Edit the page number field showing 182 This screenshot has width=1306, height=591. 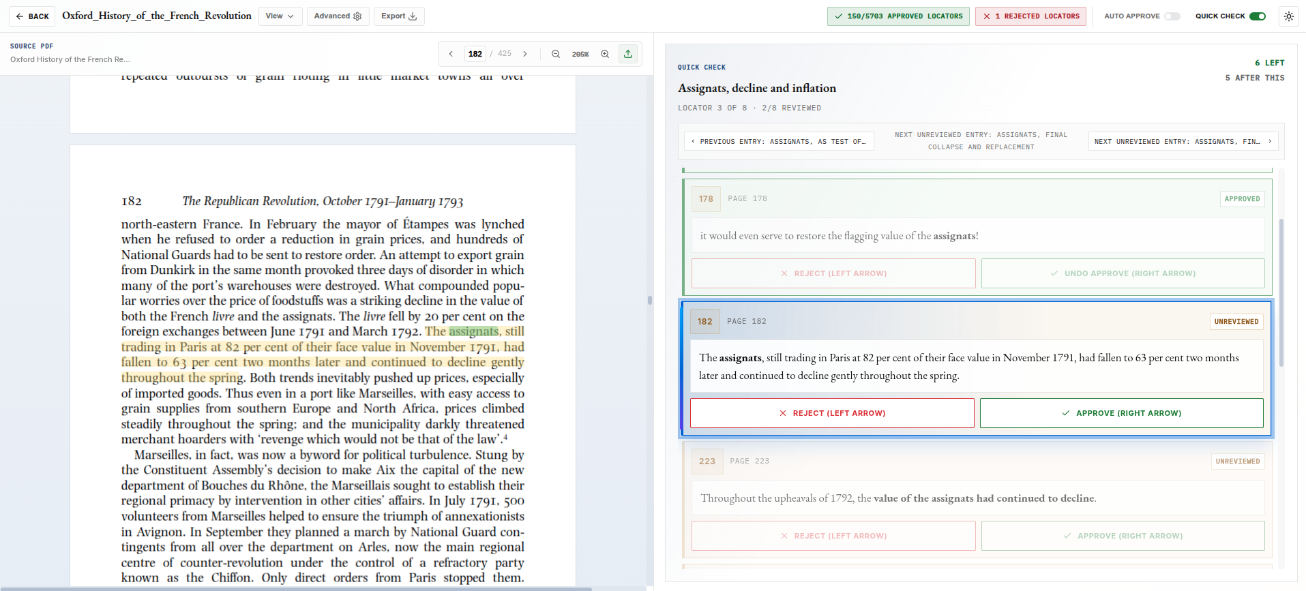tap(475, 54)
